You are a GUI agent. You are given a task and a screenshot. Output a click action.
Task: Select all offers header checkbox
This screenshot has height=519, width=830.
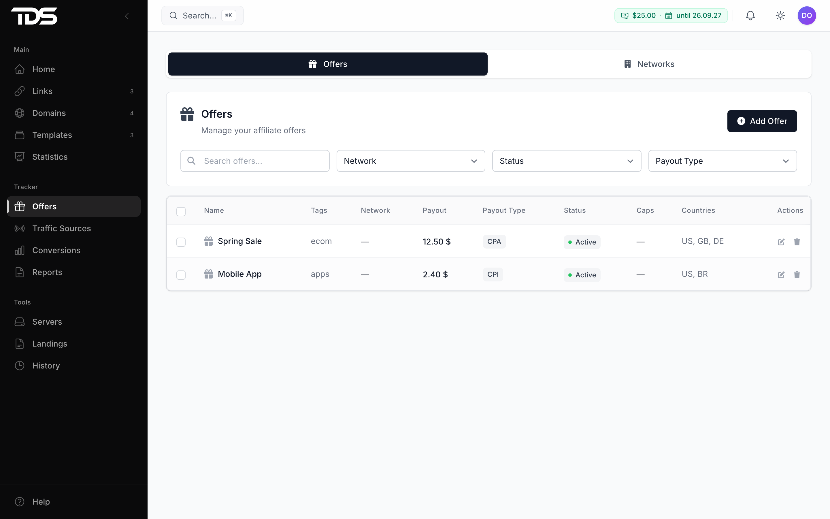(x=181, y=211)
